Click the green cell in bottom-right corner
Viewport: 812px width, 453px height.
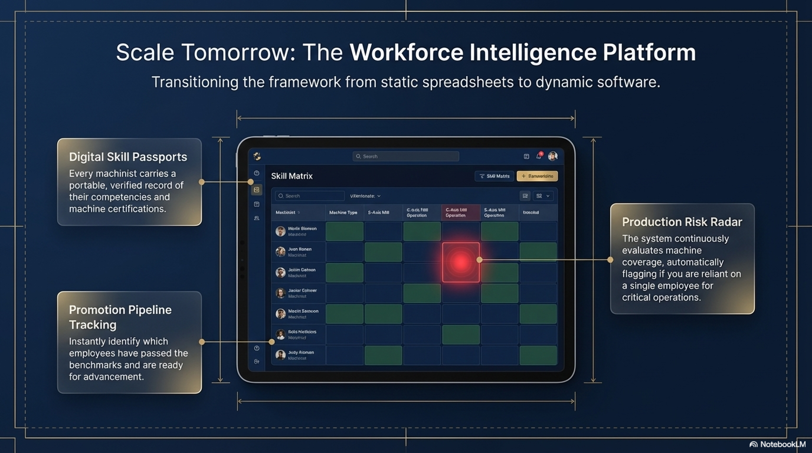point(538,355)
